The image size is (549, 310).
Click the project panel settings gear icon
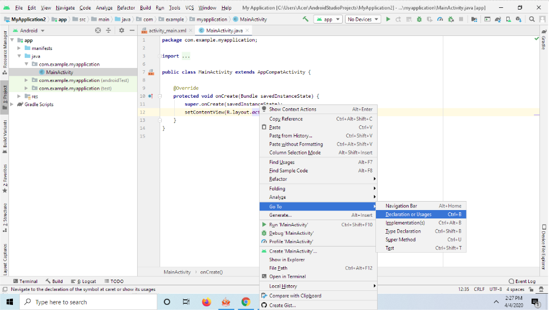[121, 30]
